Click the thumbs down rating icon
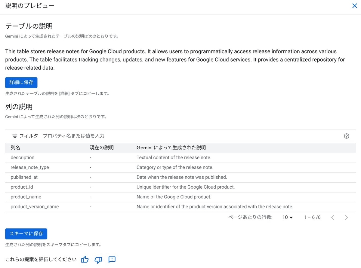Viewport: 361px width, 268px height. [98, 260]
